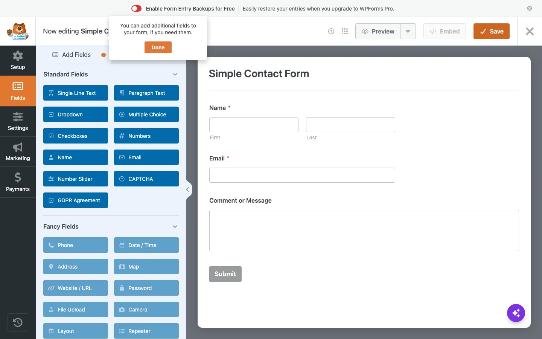The image size is (542, 339).
Task: Switch to the Settings panel
Action: 18,121
